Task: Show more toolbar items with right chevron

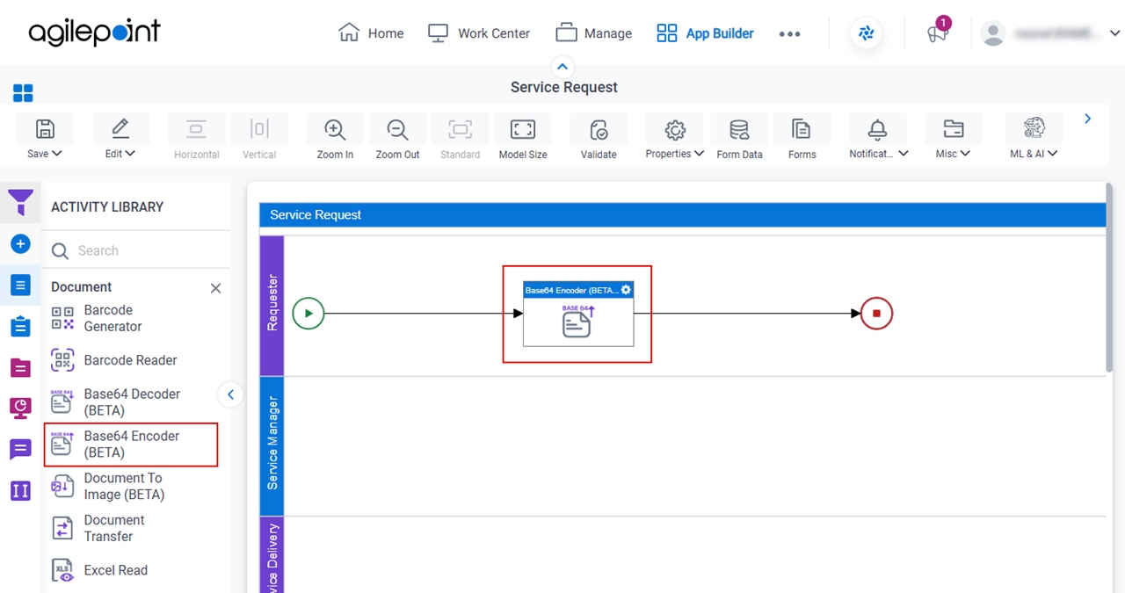Action: [1087, 119]
